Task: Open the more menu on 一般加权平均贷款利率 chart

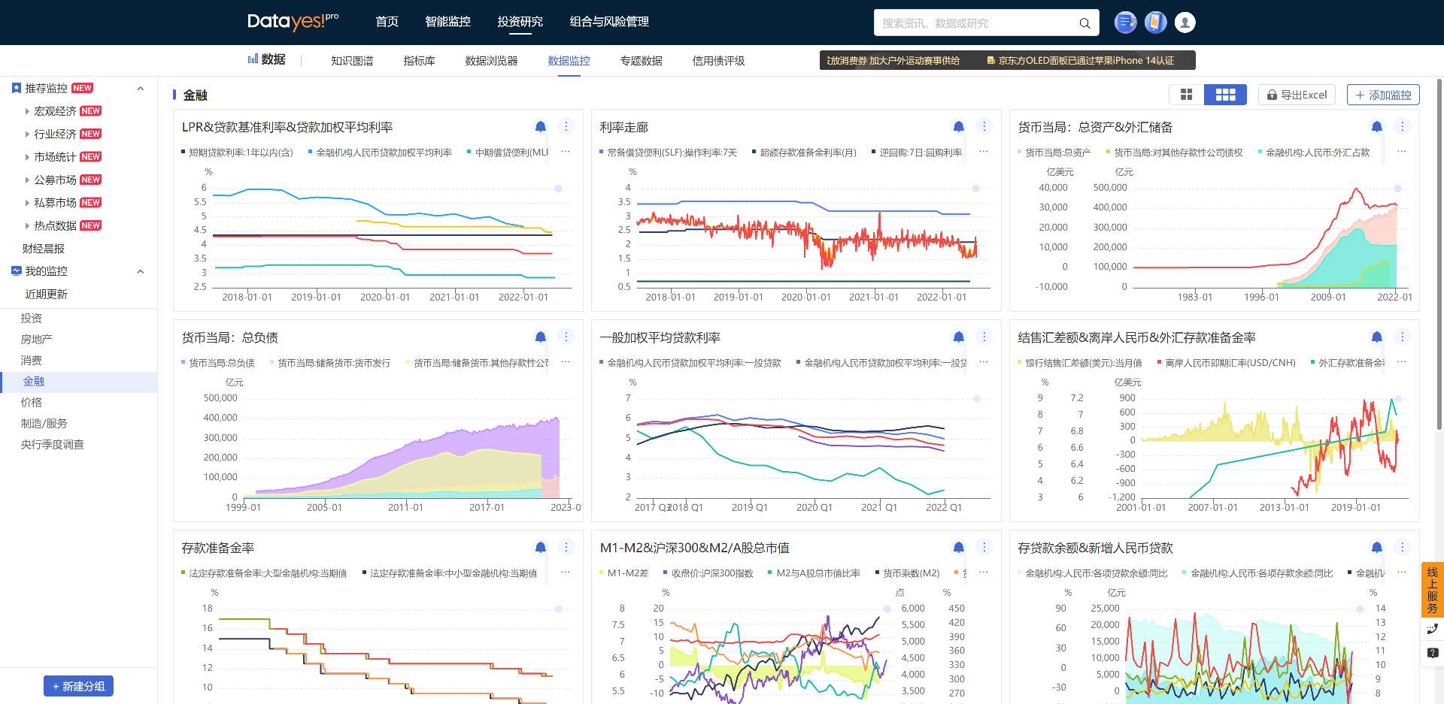Action: click(984, 337)
